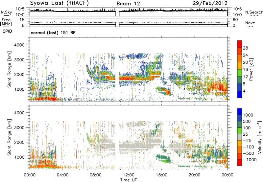Click the 'Freq. [MHz]' axis label

pos(6,22)
